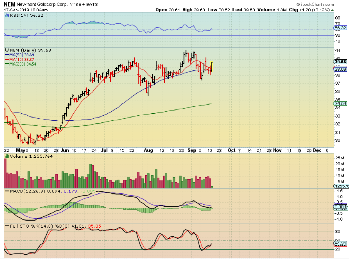This screenshot has height=259, width=349.
Task: Click the Aug label on date axis
Action: tap(148, 150)
